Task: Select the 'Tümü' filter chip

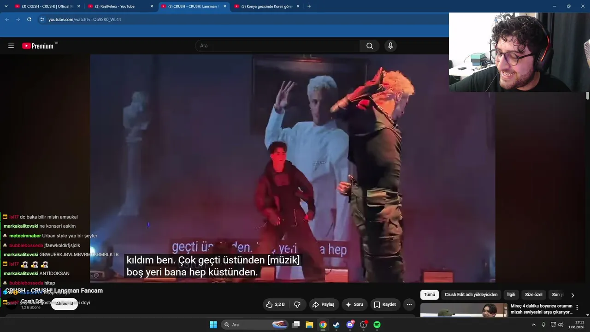Action: 430,295
